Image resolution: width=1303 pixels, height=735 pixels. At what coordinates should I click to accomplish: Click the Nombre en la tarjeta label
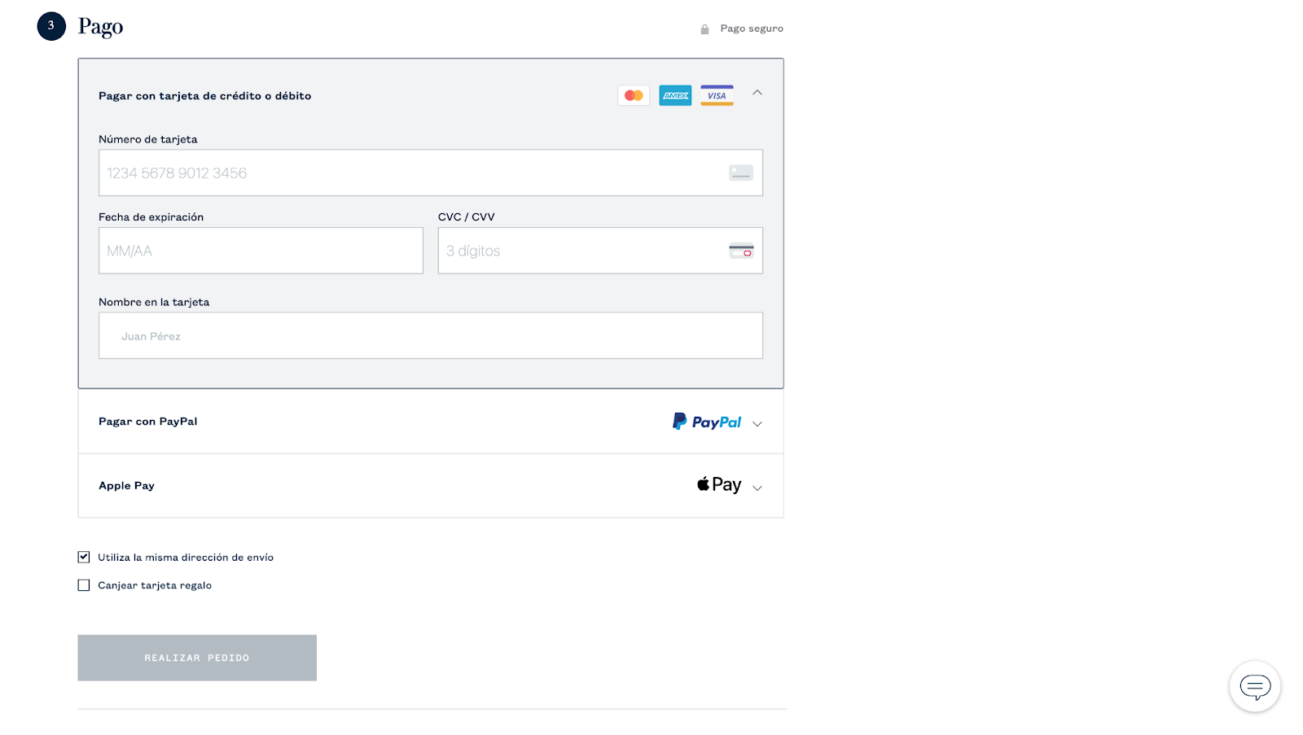(154, 302)
